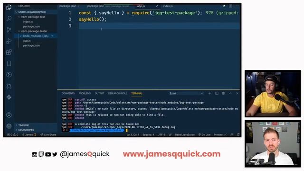Open the Manage gear icon

tap(9, 126)
